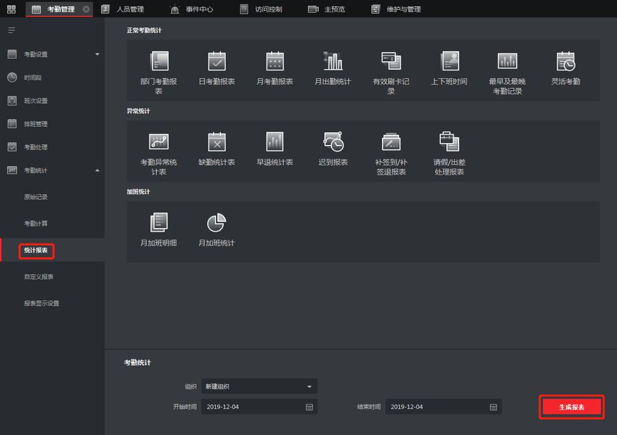Viewport: 617px width, 435px height.
Task: Open the 月加班统计 pie chart icon
Action: (x=217, y=223)
